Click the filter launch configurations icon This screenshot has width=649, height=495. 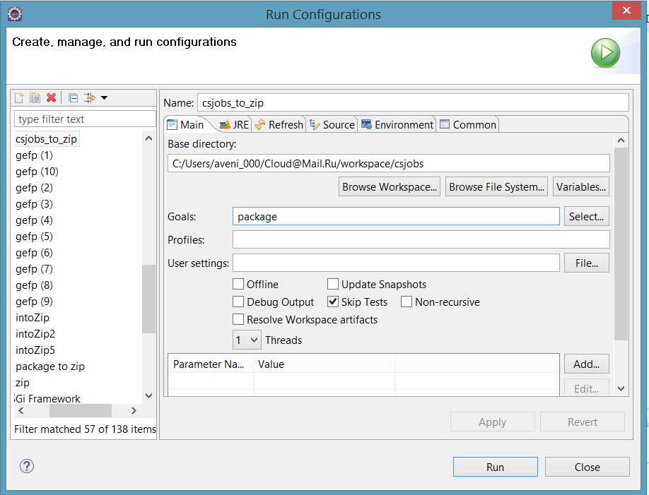click(x=89, y=97)
